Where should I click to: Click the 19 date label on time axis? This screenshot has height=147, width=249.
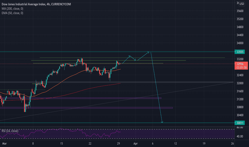point(204,144)
